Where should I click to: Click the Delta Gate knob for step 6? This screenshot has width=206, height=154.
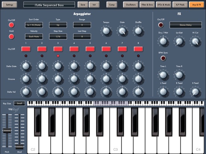coord(106,66)
